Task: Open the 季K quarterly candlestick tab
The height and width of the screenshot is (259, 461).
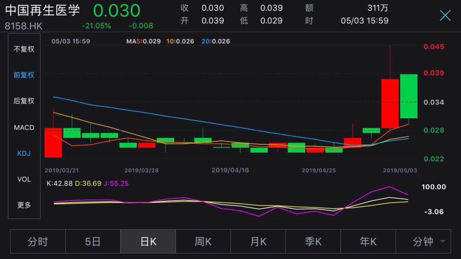Action: point(313,242)
